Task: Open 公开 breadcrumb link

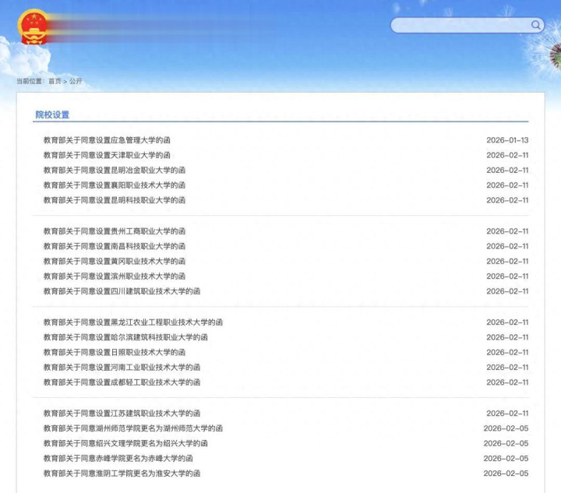Action: coord(76,81)
